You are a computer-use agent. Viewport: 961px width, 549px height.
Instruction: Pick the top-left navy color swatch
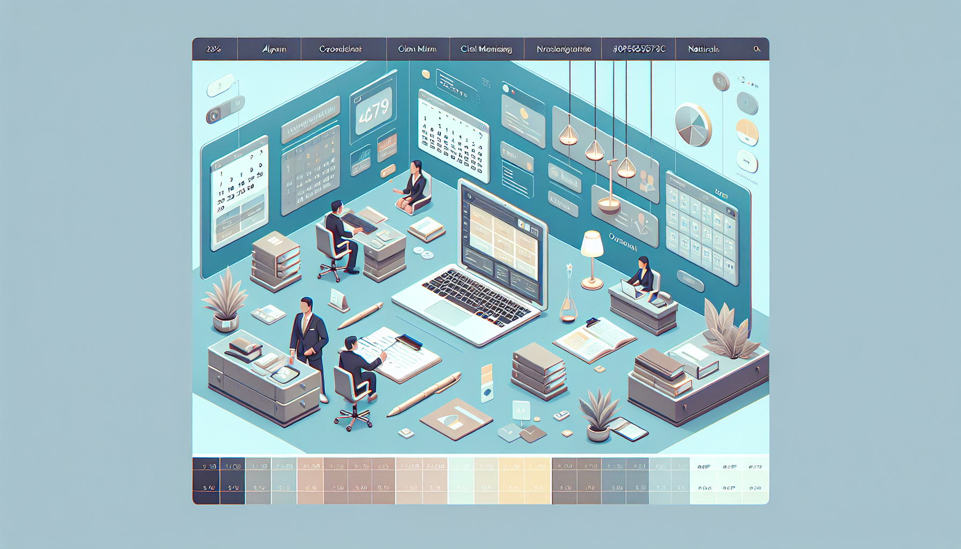pos(206,465)
